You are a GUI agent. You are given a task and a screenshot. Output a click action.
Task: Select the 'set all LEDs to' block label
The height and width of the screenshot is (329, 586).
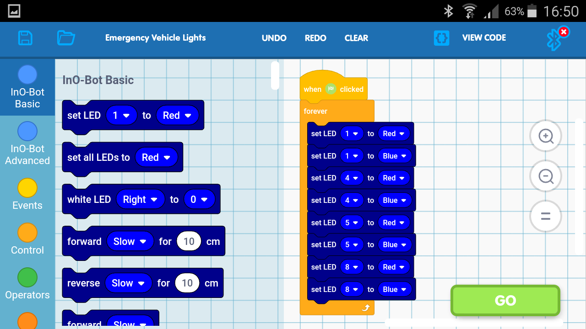(98, 158)
